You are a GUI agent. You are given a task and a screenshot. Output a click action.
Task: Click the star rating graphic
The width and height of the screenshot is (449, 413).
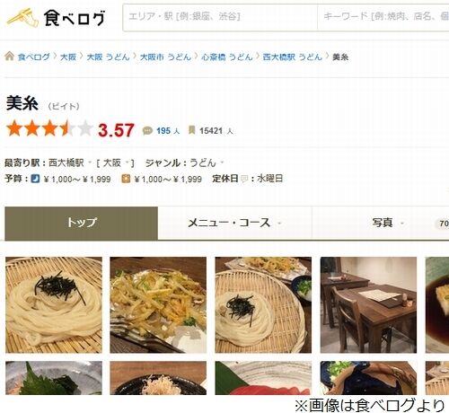[49, 128]
